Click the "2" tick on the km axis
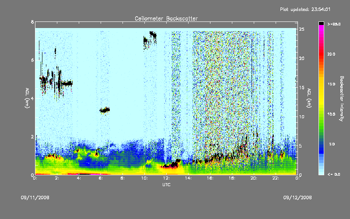Image resolution: width=350 pixels, height=219 pixels. click(32, 137)
